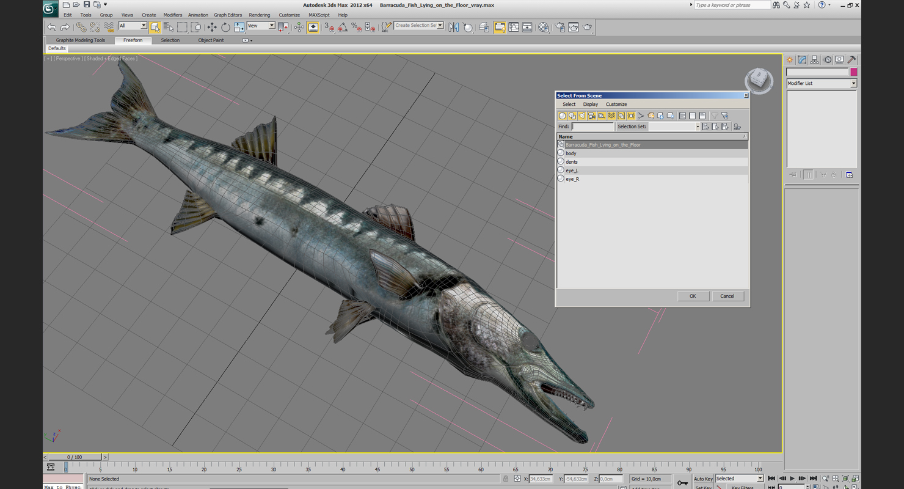The width and height of the screenshot is (904, 489).
Task: Activate Bind to Space Warp tool
Action: tap(109, 28)
